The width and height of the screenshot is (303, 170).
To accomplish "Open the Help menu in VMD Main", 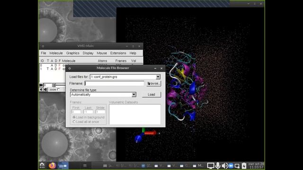I will (133, 53).
